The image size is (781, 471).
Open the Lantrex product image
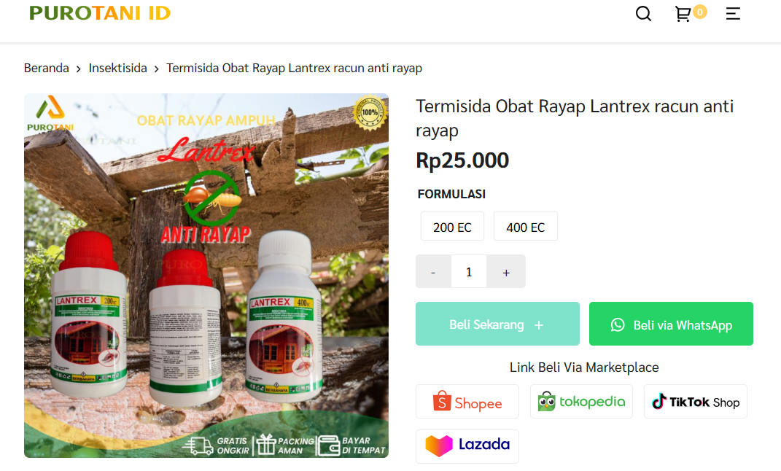(206, 276)
